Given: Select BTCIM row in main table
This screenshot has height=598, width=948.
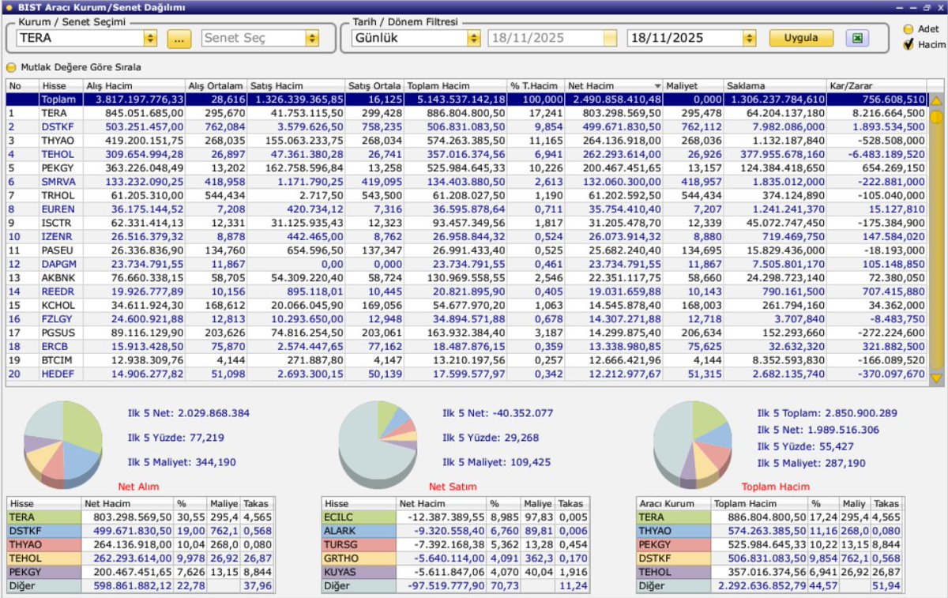Looking at the screenshot, I should click(x=466, y=359).
